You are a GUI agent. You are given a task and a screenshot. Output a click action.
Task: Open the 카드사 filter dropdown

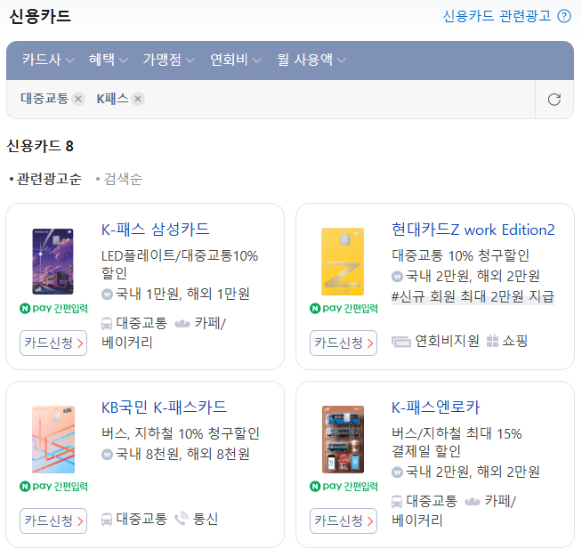point(48,60)
